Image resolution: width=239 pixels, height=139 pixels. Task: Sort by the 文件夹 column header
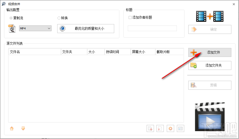74,52
